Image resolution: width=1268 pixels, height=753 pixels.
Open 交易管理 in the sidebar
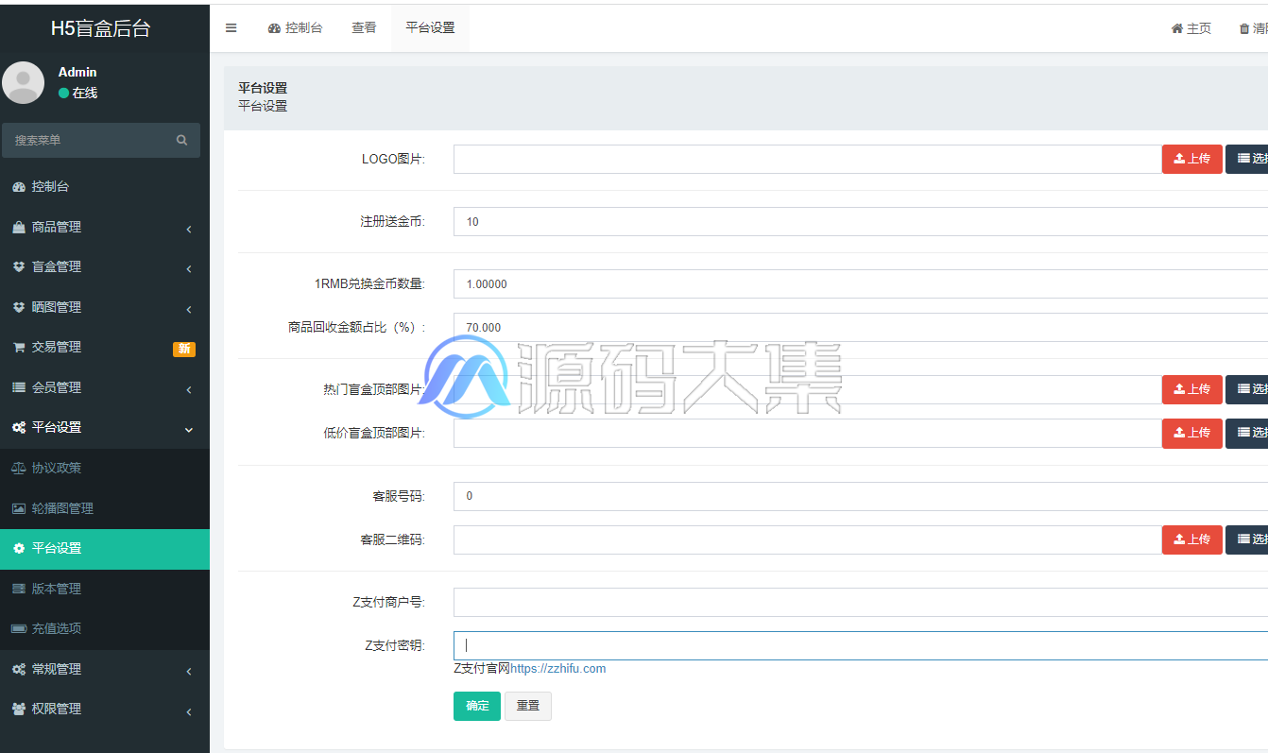[105, 348]
